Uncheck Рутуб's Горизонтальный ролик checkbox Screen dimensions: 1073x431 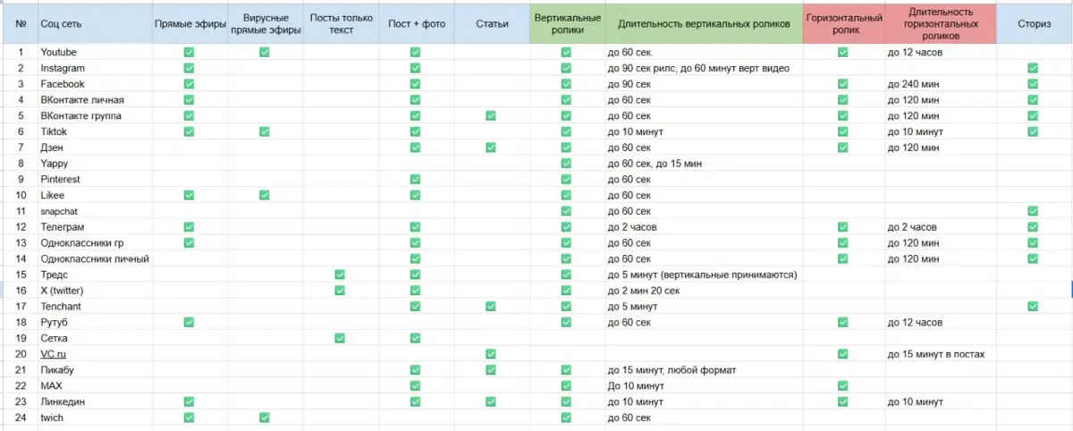(842, 322)
